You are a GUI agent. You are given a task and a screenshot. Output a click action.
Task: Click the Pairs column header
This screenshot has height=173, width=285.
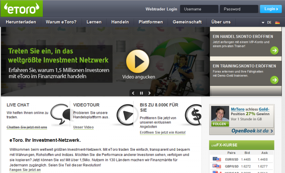pyautogui.click(x=231, y=153)
